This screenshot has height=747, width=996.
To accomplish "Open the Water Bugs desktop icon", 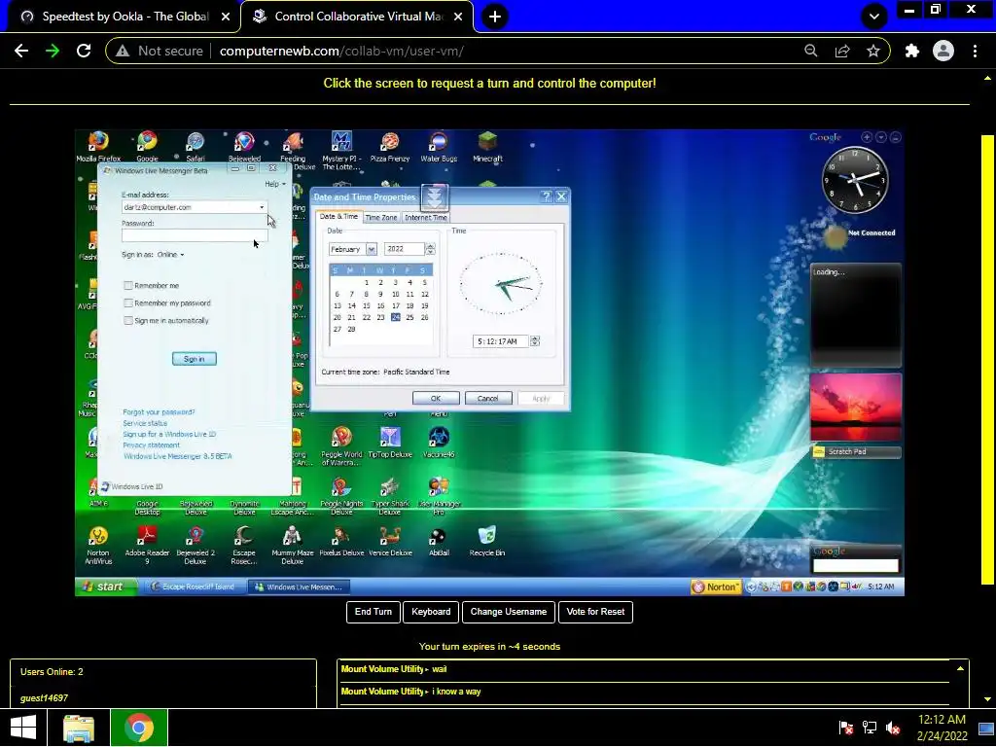I will pos(439,146).
